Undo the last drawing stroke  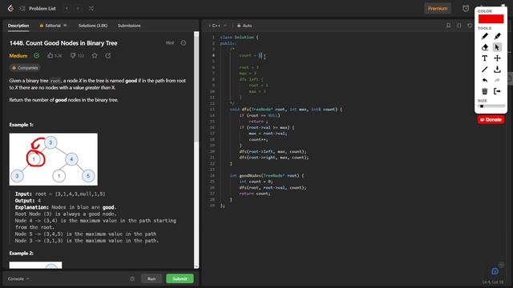click(x=484, y=80)
